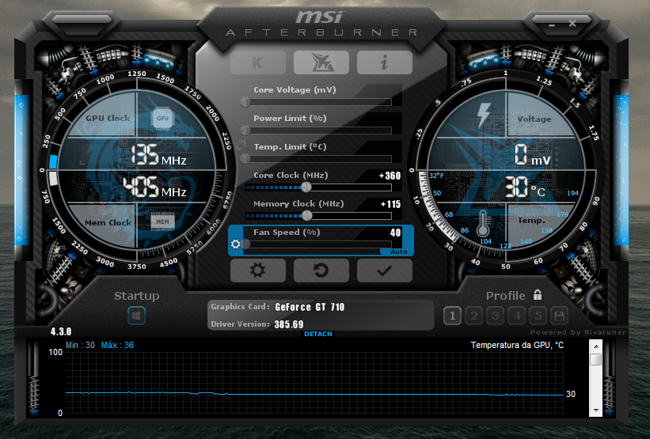Click the Core Voltage slider handle

[x=245, y=101]
